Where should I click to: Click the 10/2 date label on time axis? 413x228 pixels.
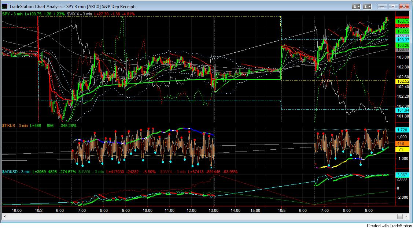[x=39, y=210]
